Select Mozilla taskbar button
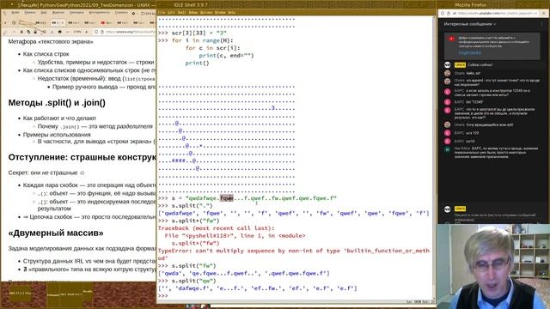 tap(88, 292)
